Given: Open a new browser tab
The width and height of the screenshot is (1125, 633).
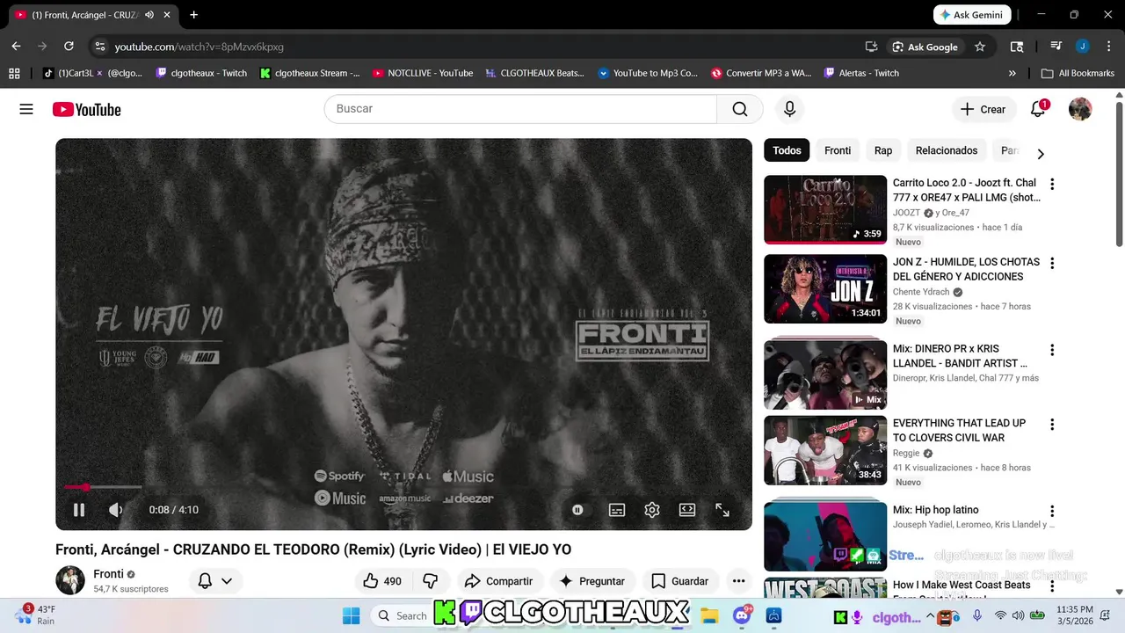Looking at the screenshot, I should click(x=193, y=15).
